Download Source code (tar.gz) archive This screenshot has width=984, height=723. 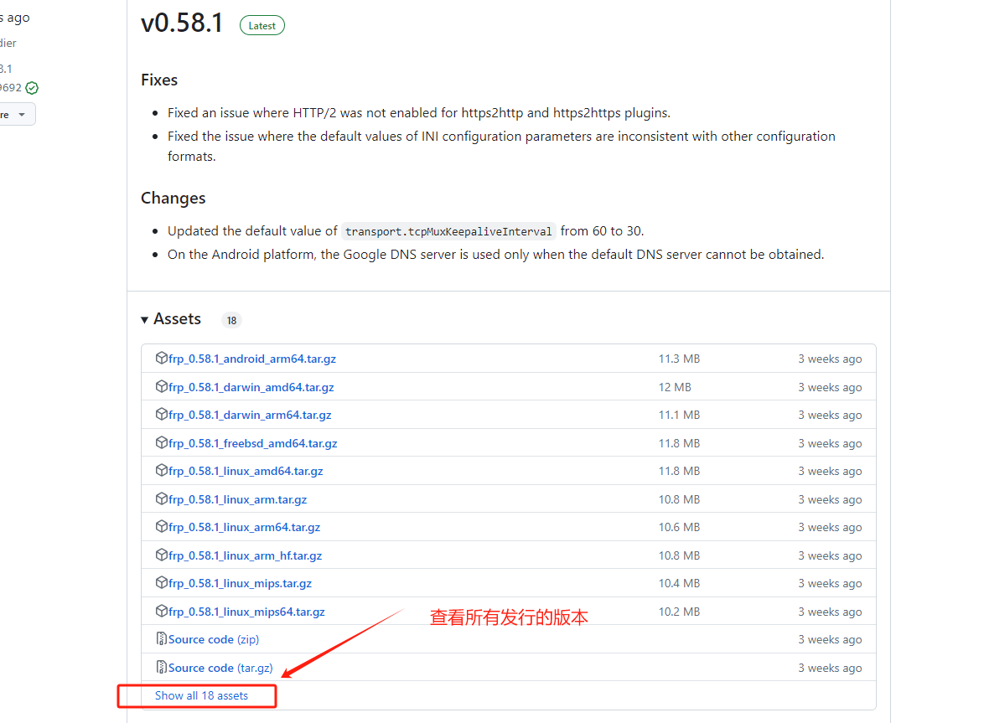pyautogui.click(x=201, y=668)
